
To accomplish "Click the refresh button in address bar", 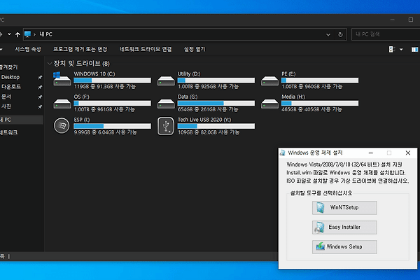I will pyautogui.click(x=340, y=34).
